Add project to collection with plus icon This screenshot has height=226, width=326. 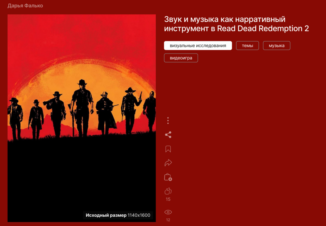coord(168,177)
